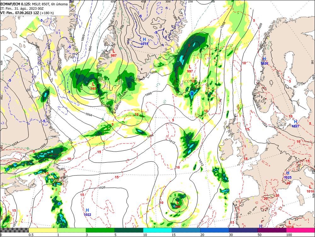
Task: Click the yellow 0.5–1 precipitation legend swatch
Action: 43,230
